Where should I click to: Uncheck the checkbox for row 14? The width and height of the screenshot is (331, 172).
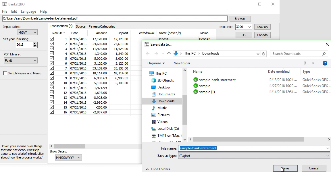[x=52, y=102]
